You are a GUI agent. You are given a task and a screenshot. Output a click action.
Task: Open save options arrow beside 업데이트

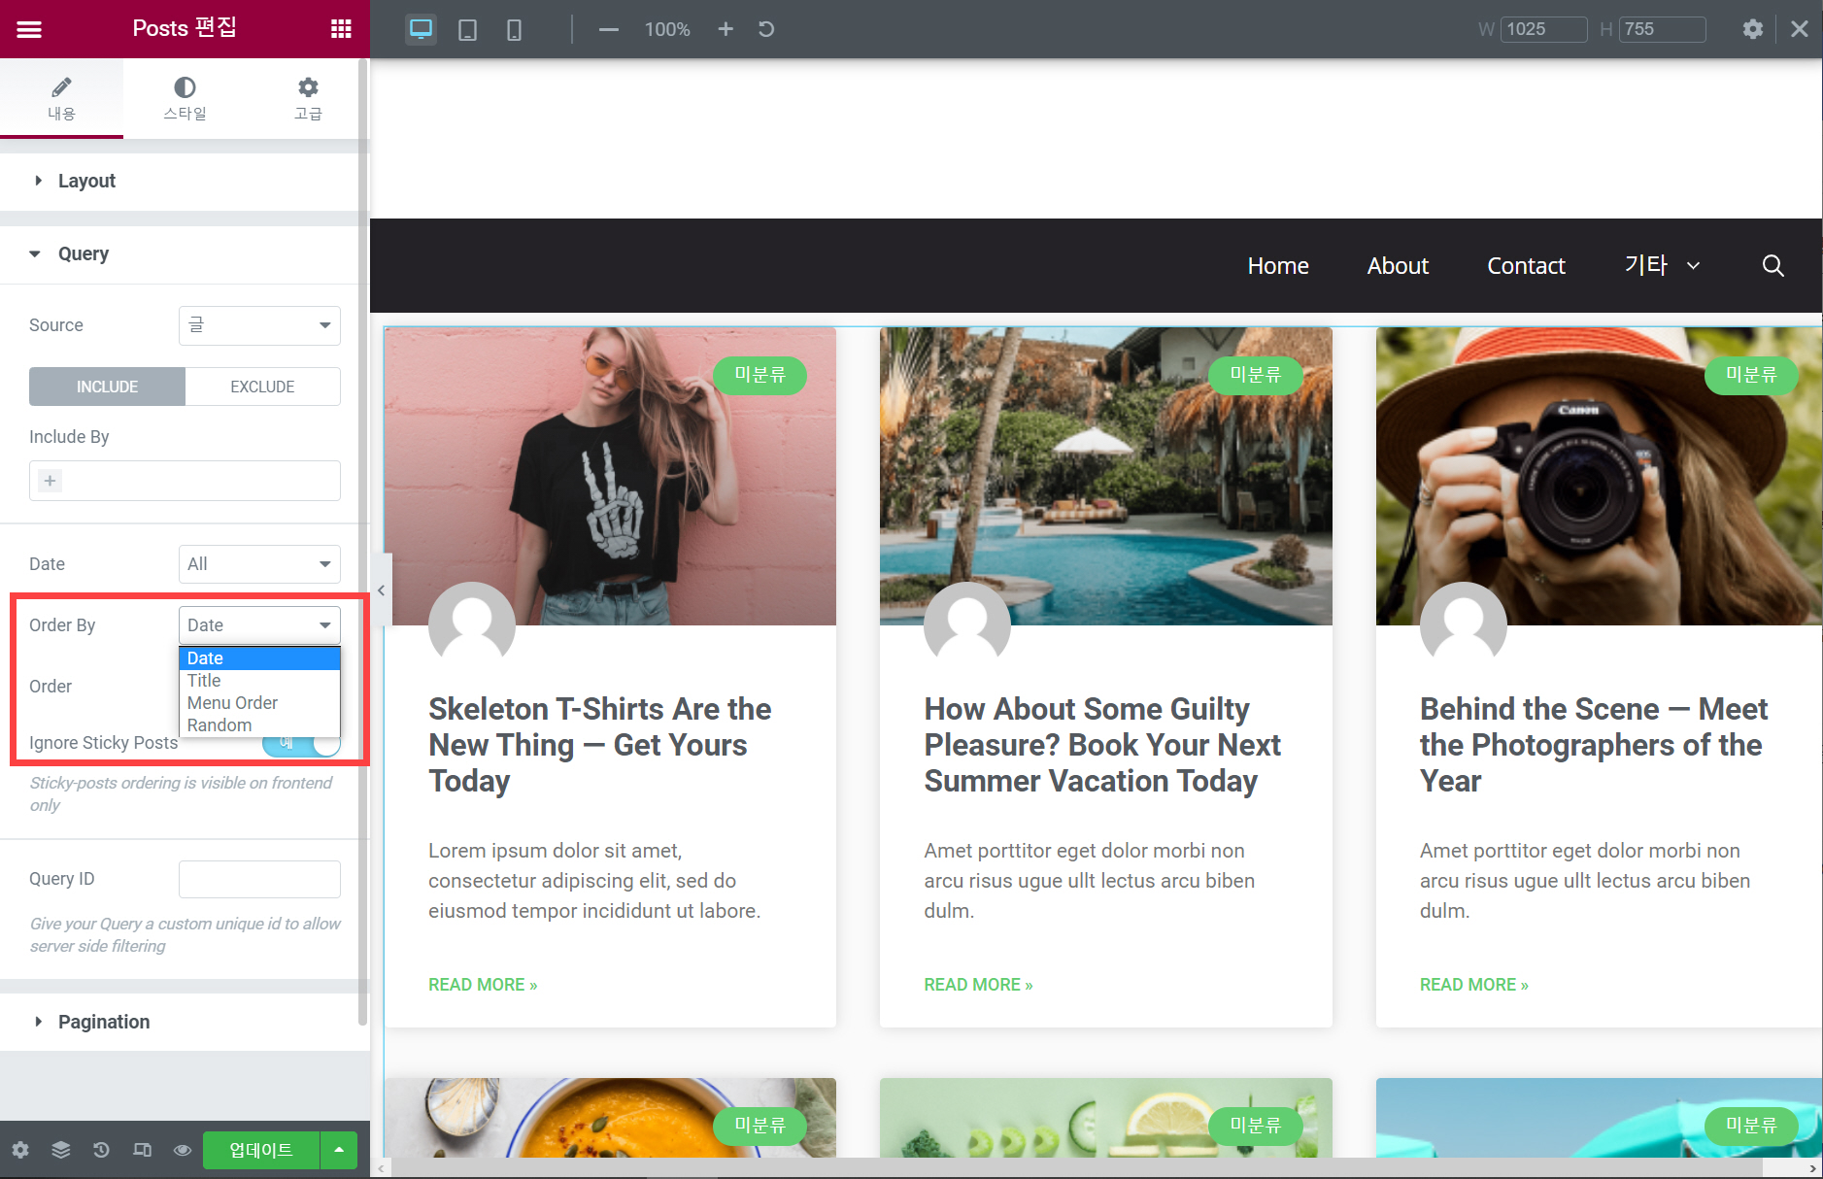coord(339,1150)
